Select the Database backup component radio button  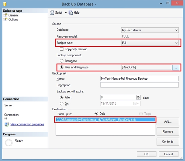tap(61, 61)
